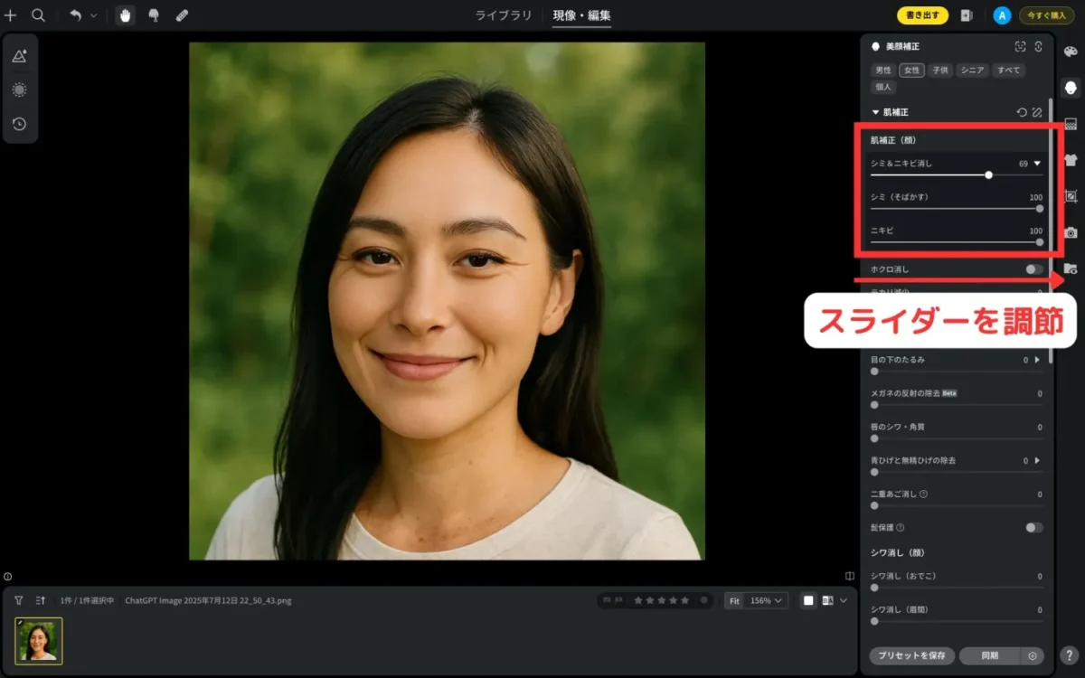Open the crop tool panel icon
The width and height of the screenshot is (1085, 678).
coord(1071,196)
